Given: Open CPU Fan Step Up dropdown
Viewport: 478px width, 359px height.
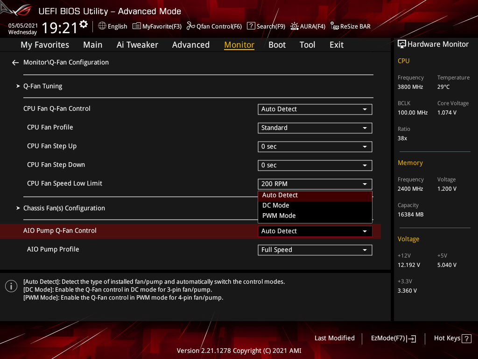Looking at the screenshot, I should point(315,146).
